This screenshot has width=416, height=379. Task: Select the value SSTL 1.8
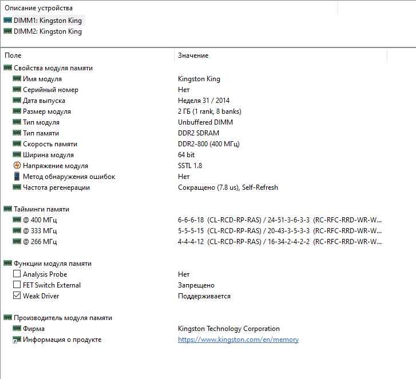pyautogui.click(x=190, y=166)
